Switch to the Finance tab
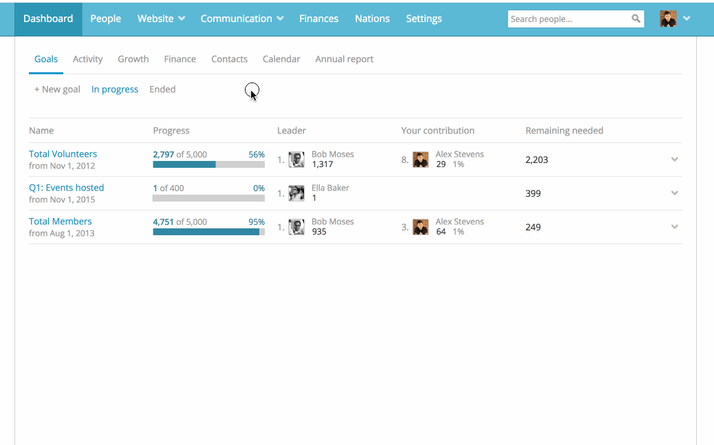714x445 pixels. (x=180, y=59)
